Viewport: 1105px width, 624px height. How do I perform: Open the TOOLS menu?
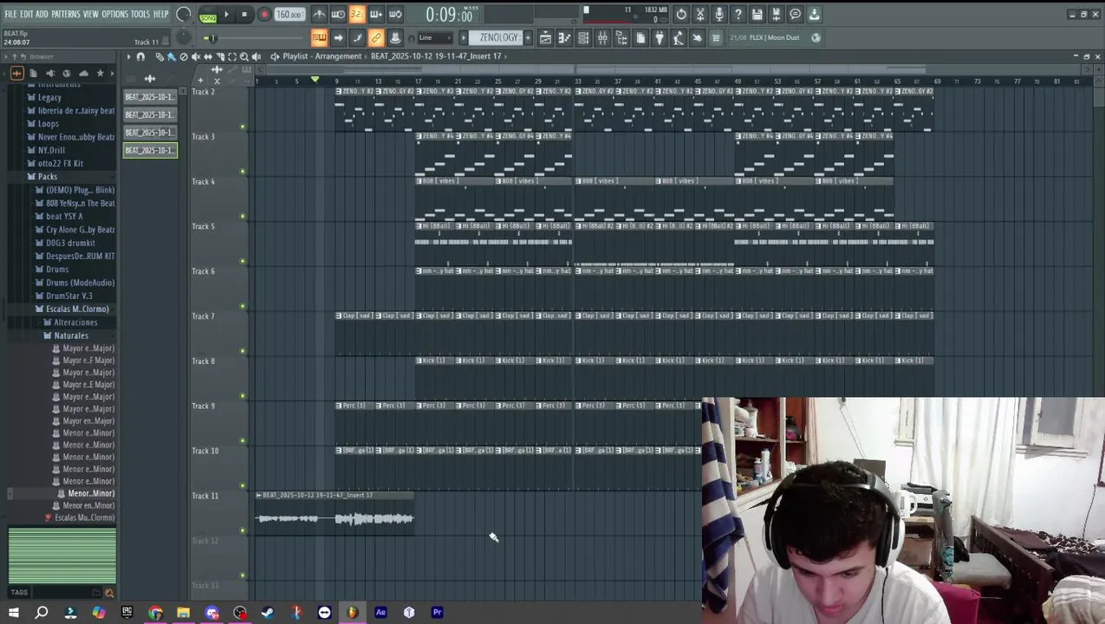(x=140, y=14)
